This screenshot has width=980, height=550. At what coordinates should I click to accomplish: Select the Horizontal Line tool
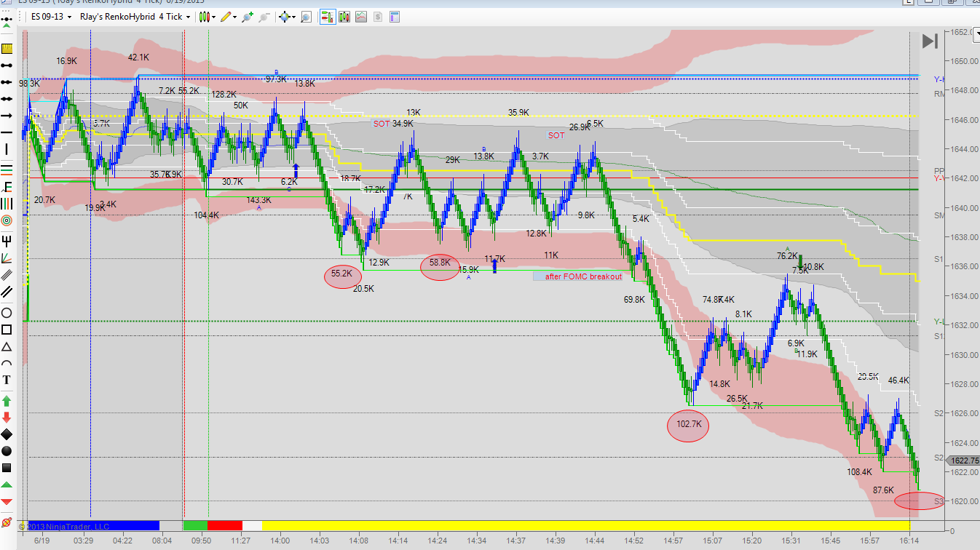pyautogui.click(x=7, y=132)
